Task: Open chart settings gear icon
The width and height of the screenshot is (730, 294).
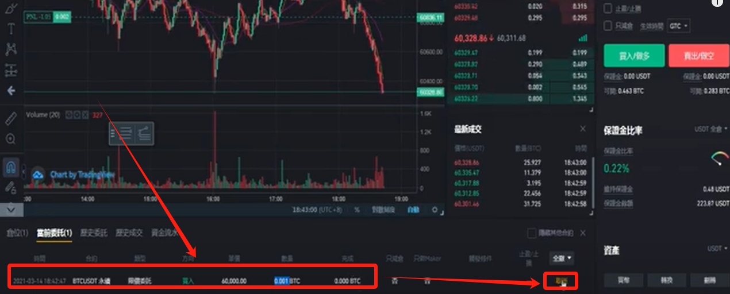Action: (x=435, y=210)
